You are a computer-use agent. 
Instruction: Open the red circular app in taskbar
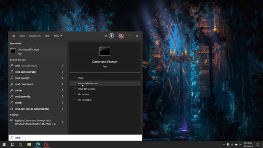(x=46, y=144)
